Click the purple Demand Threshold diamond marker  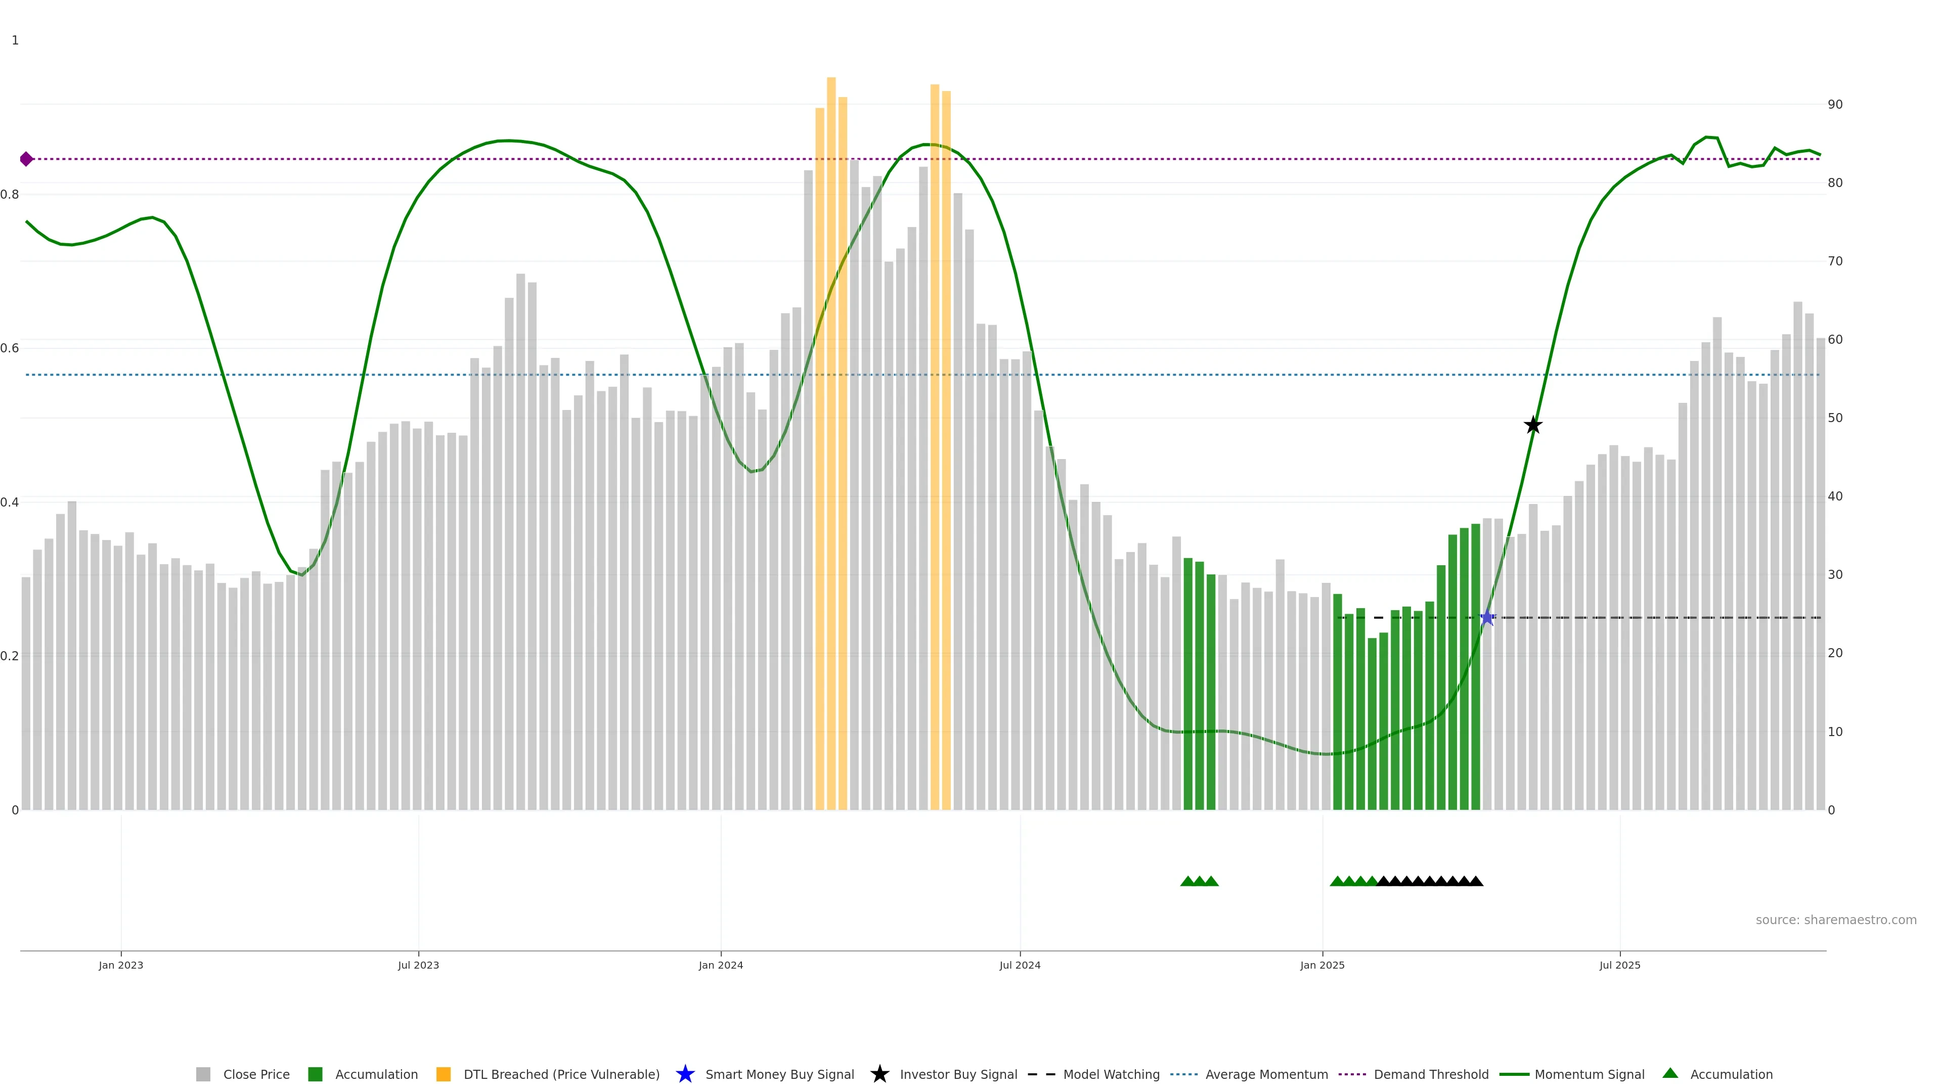[26, 159]
